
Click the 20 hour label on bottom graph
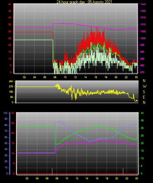pyautogui.click(x=117, y=178)
